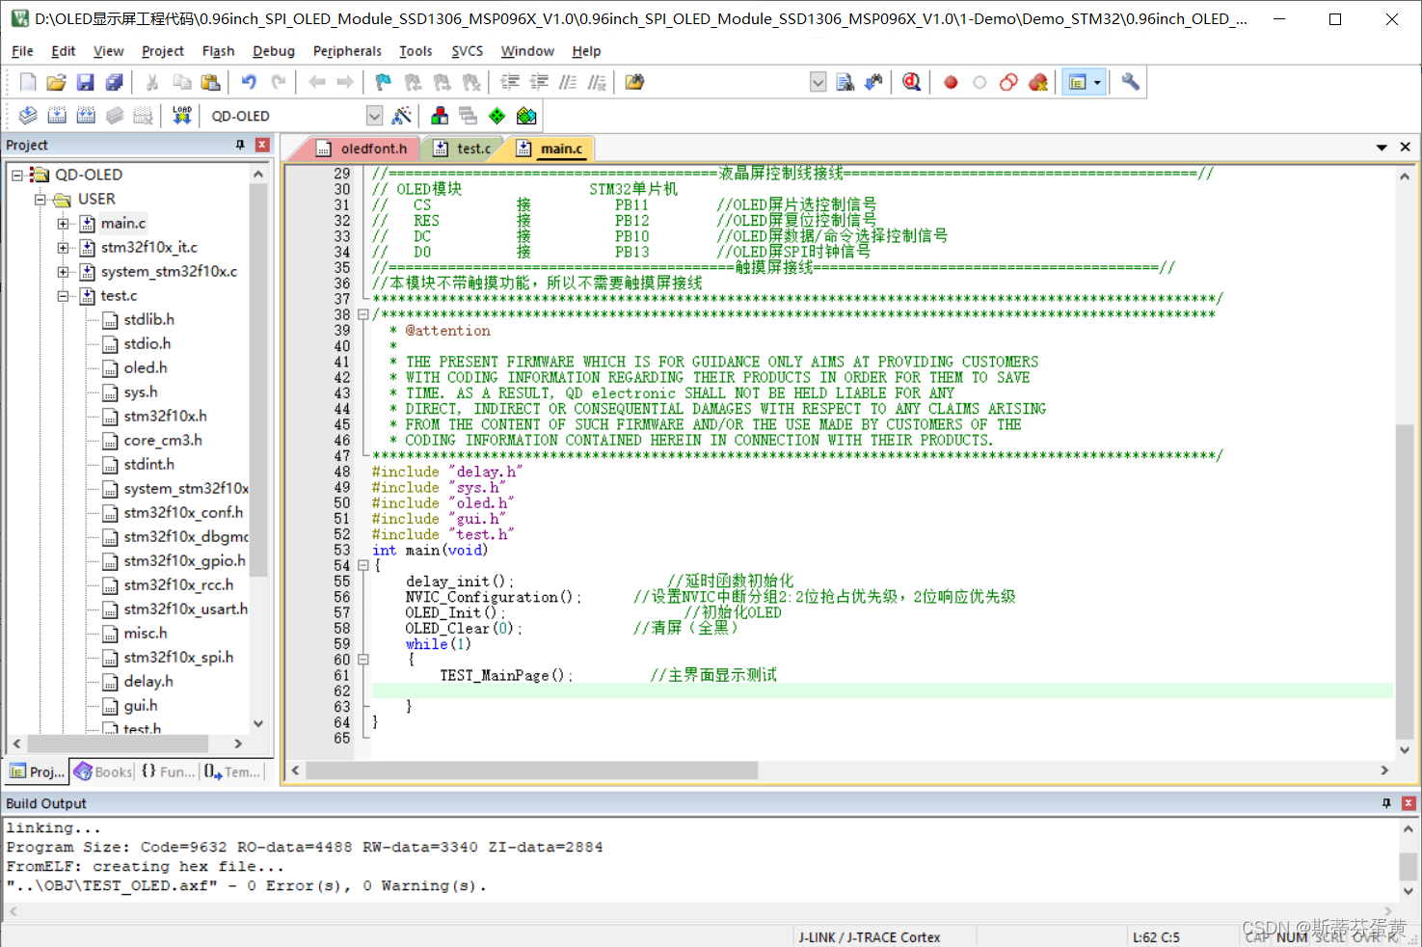
Task: Build the target with Build icon
Action: coord(57,116)
